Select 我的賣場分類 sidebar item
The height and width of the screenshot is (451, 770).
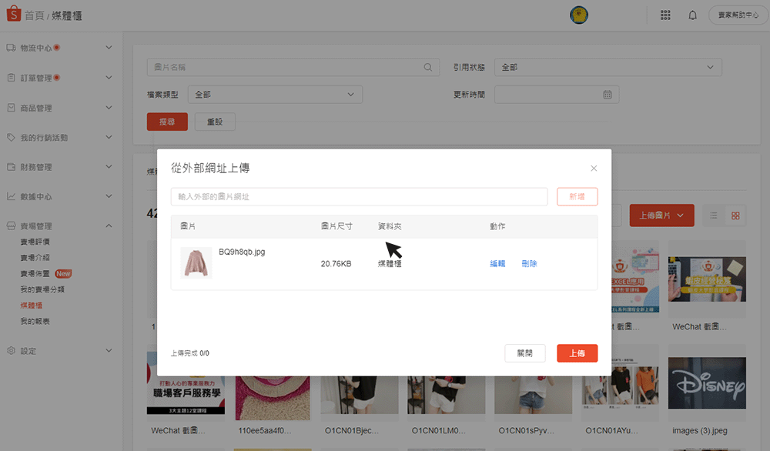pyautogui.click(x=42, y=289)
